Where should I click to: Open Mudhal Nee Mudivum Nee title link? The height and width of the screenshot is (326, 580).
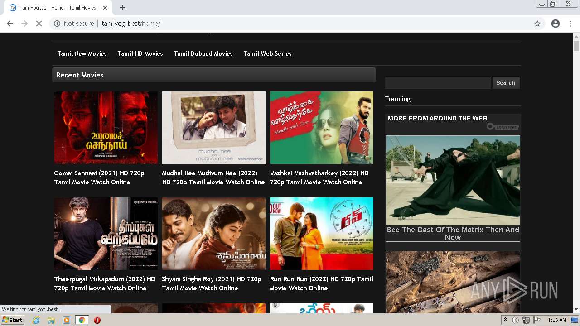tap(213, 177)
